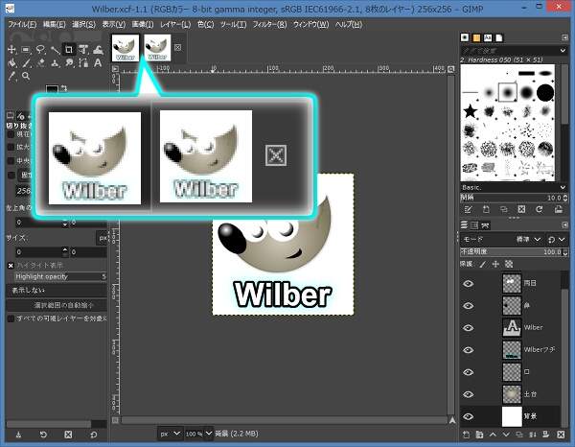Toggle visibility of the 背景 layer
The height and width of the screenshot is (447, 575).
click(x=468, y=416)
